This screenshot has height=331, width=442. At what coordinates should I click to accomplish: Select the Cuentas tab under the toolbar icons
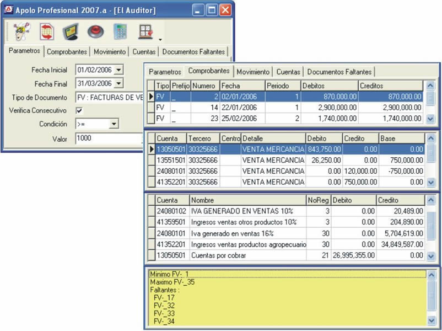click(144, 52)
